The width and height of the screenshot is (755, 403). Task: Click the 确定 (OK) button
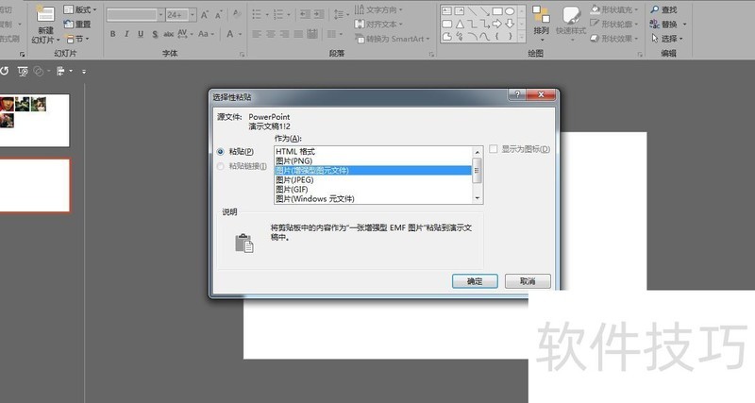475,281
